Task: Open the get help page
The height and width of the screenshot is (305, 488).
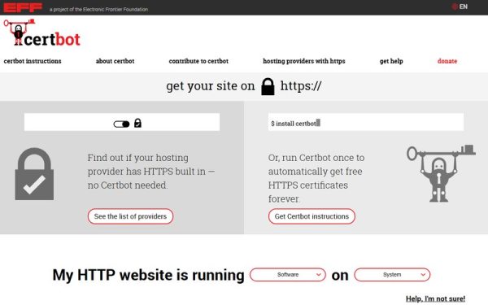Action: pos(391,61)
